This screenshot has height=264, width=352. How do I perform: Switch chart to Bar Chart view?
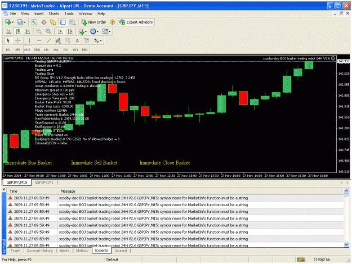click(8, 31)
